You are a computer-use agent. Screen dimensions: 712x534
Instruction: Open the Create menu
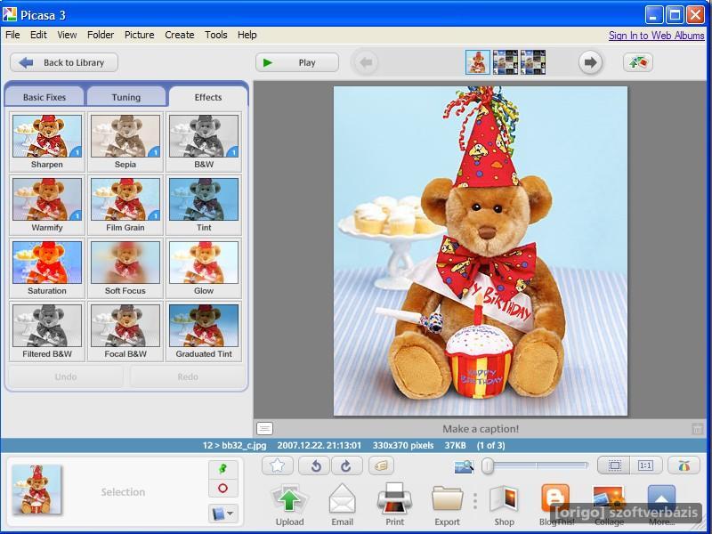tap(180, 35)
